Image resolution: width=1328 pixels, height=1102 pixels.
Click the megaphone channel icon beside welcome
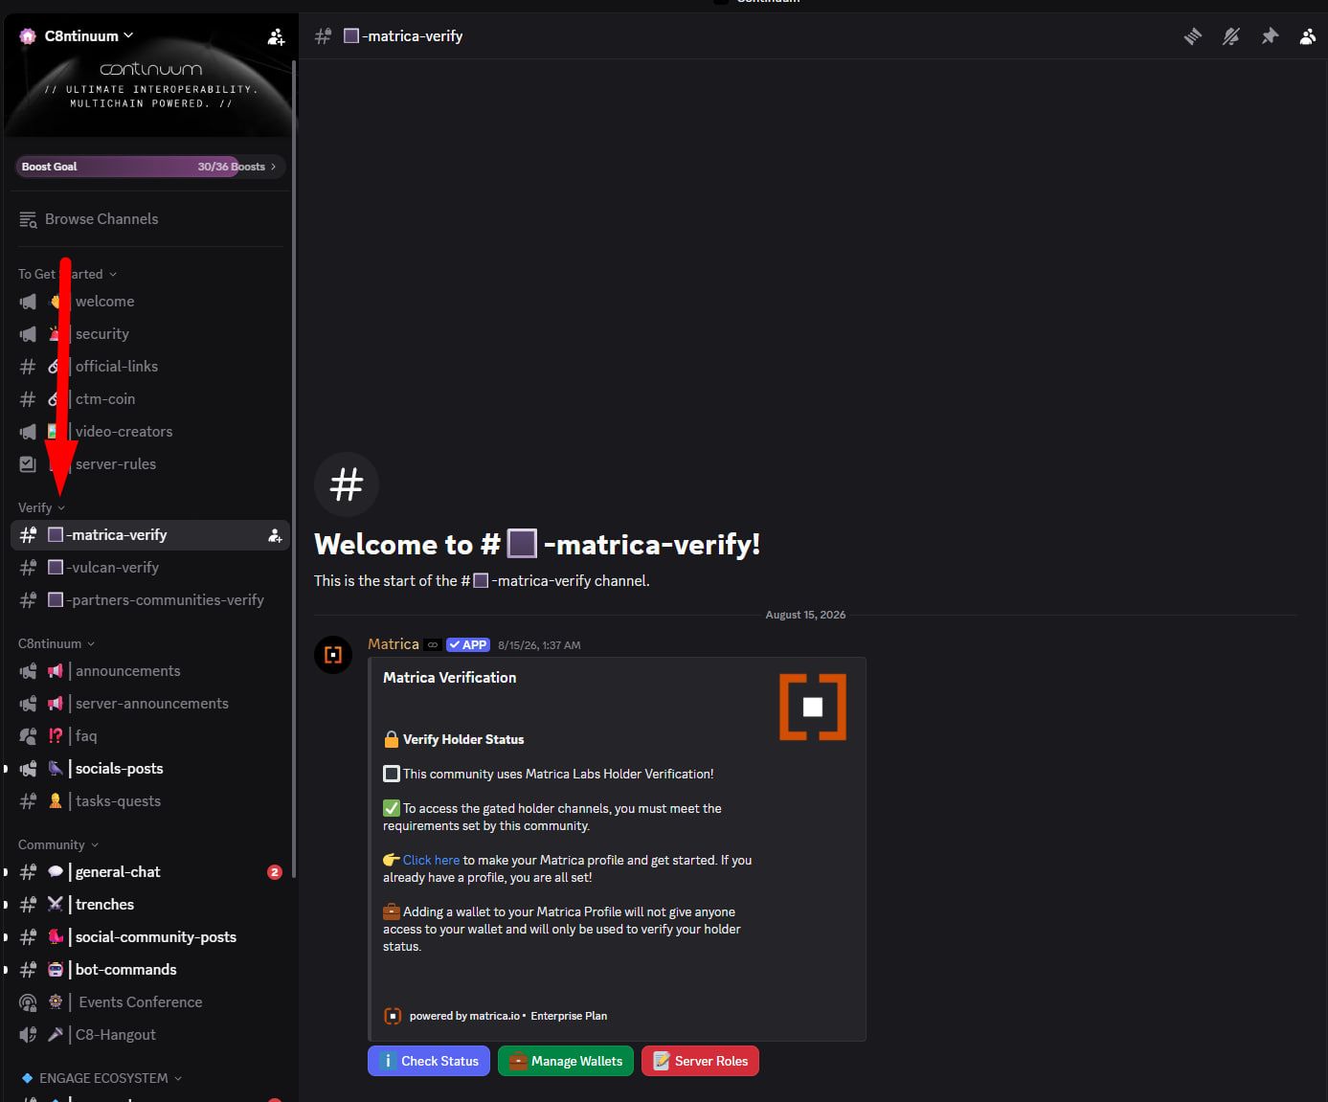pyautogui.click(x=28, y=302)
